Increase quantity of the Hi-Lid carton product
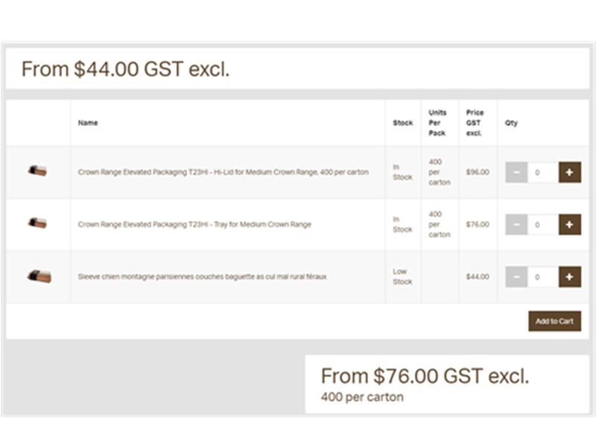Image resolution: width=596 pixels, height=447 pixels. [x=569, y=172]
